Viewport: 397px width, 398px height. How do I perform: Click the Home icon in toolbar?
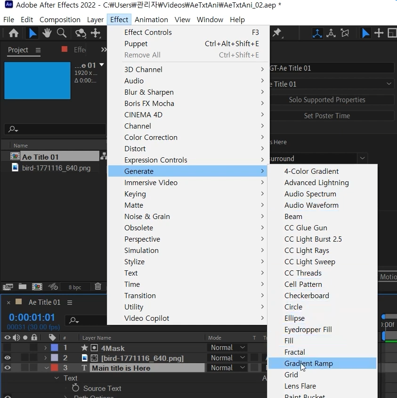14,33
